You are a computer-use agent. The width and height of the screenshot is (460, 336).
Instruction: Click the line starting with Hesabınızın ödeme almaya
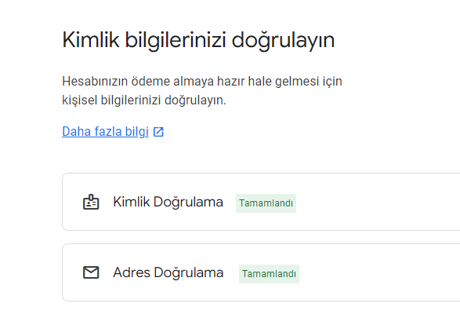(202, 82)
